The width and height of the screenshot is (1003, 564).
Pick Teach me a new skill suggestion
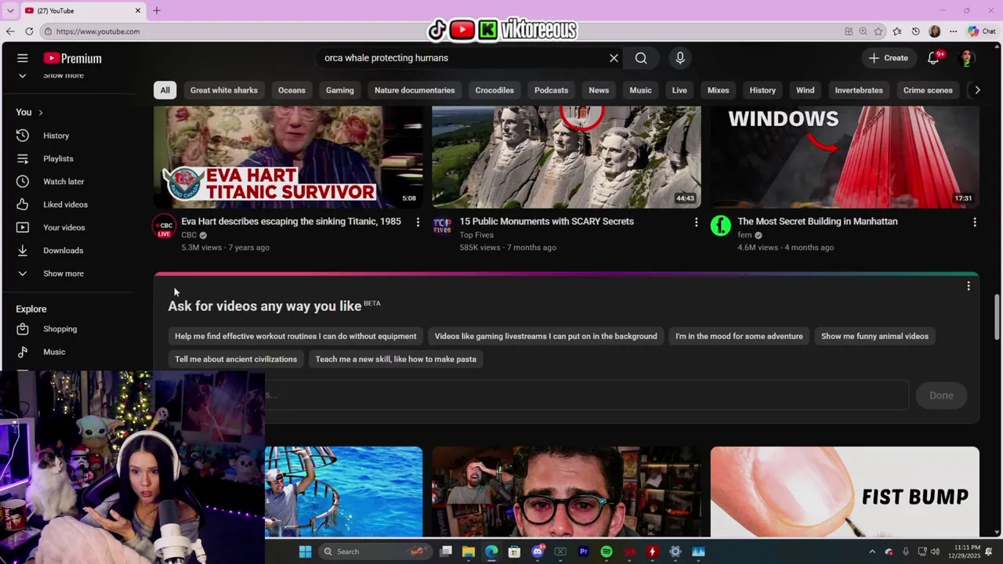396,359
